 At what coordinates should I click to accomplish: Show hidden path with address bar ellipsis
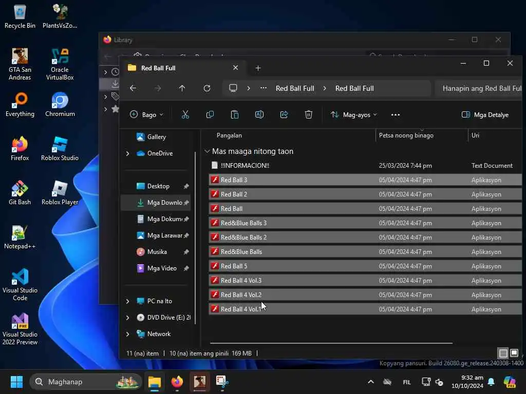(x=264, y=88)
